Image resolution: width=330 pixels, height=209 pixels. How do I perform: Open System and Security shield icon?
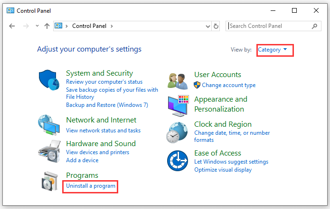point(49,80)
